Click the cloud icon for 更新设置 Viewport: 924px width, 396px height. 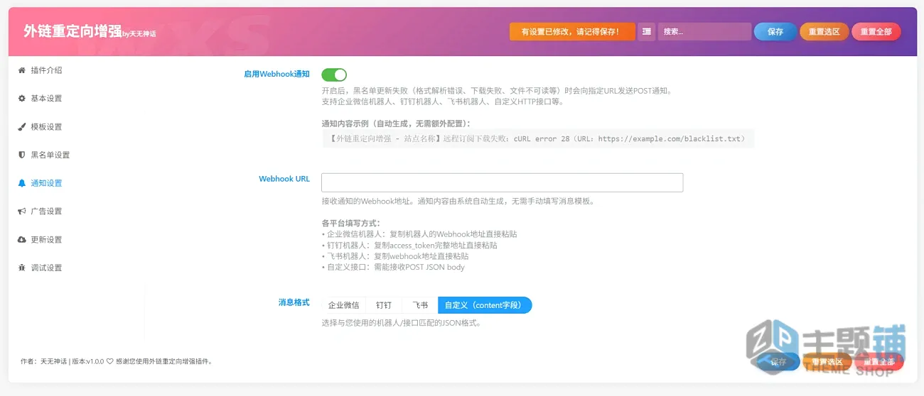click(x=22, y=240)
